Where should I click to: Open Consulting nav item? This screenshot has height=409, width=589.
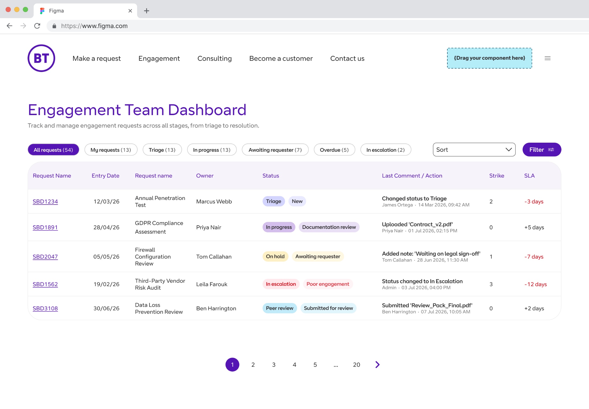(x=214, y=58)
